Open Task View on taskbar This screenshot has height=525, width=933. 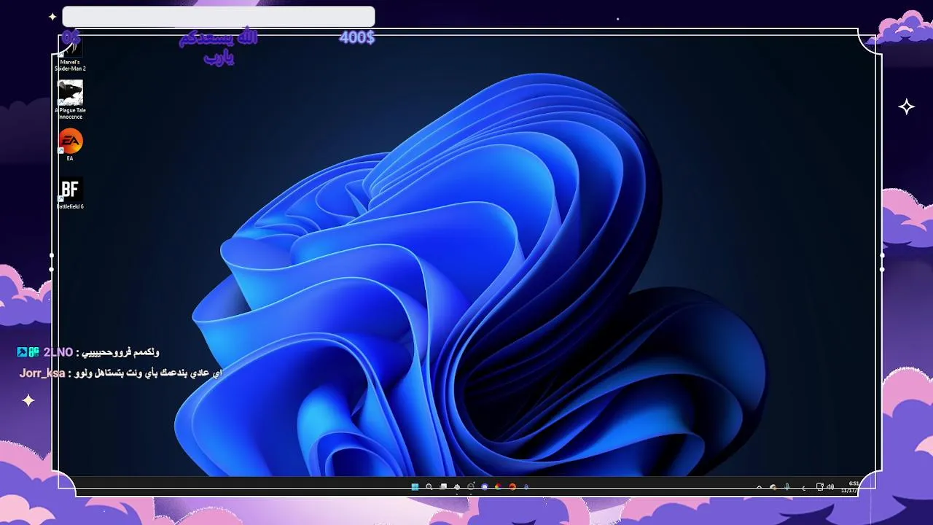(x=443, y=487)
